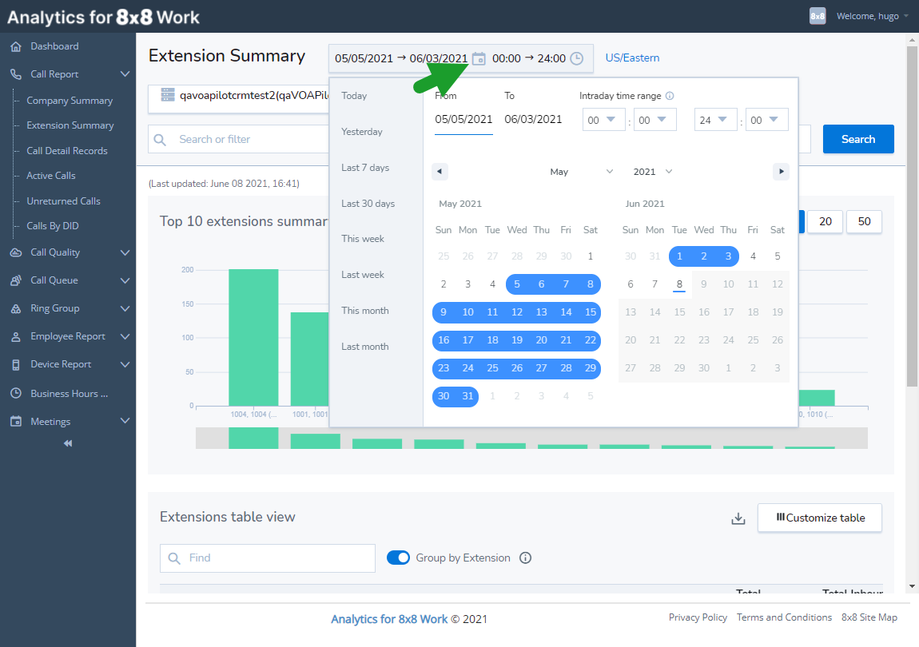
Task: Open the Privacy Policy link in footer
Action: click(698, 617)
